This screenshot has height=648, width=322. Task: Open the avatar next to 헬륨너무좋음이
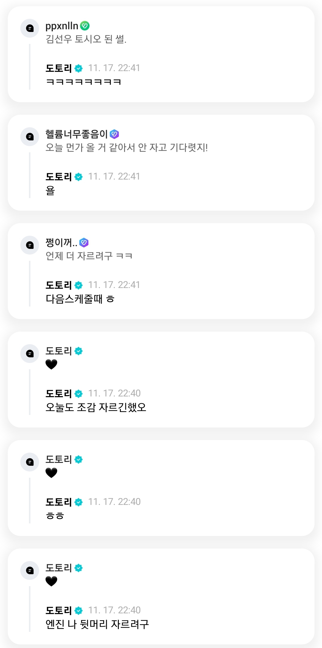[x=30, y=137]
